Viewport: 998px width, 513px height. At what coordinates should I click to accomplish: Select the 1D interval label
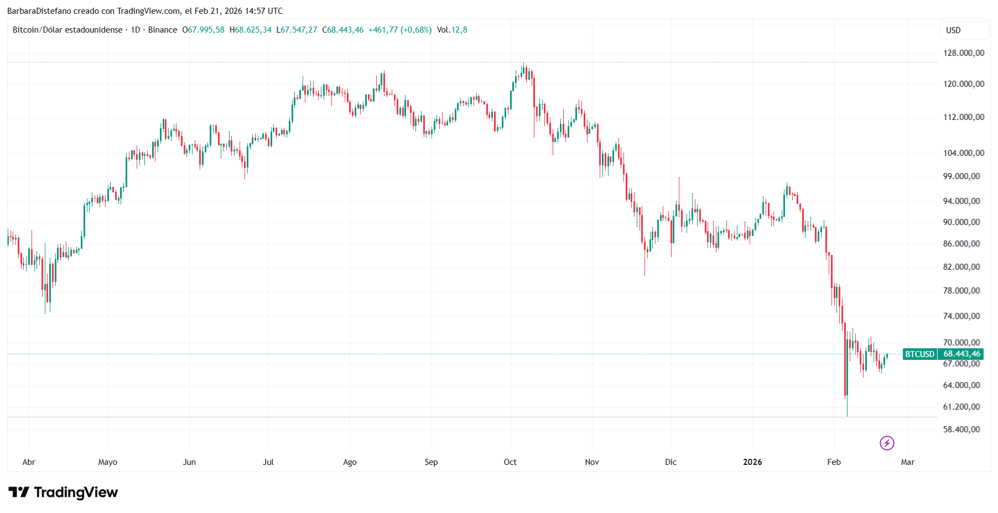[136, 30]
